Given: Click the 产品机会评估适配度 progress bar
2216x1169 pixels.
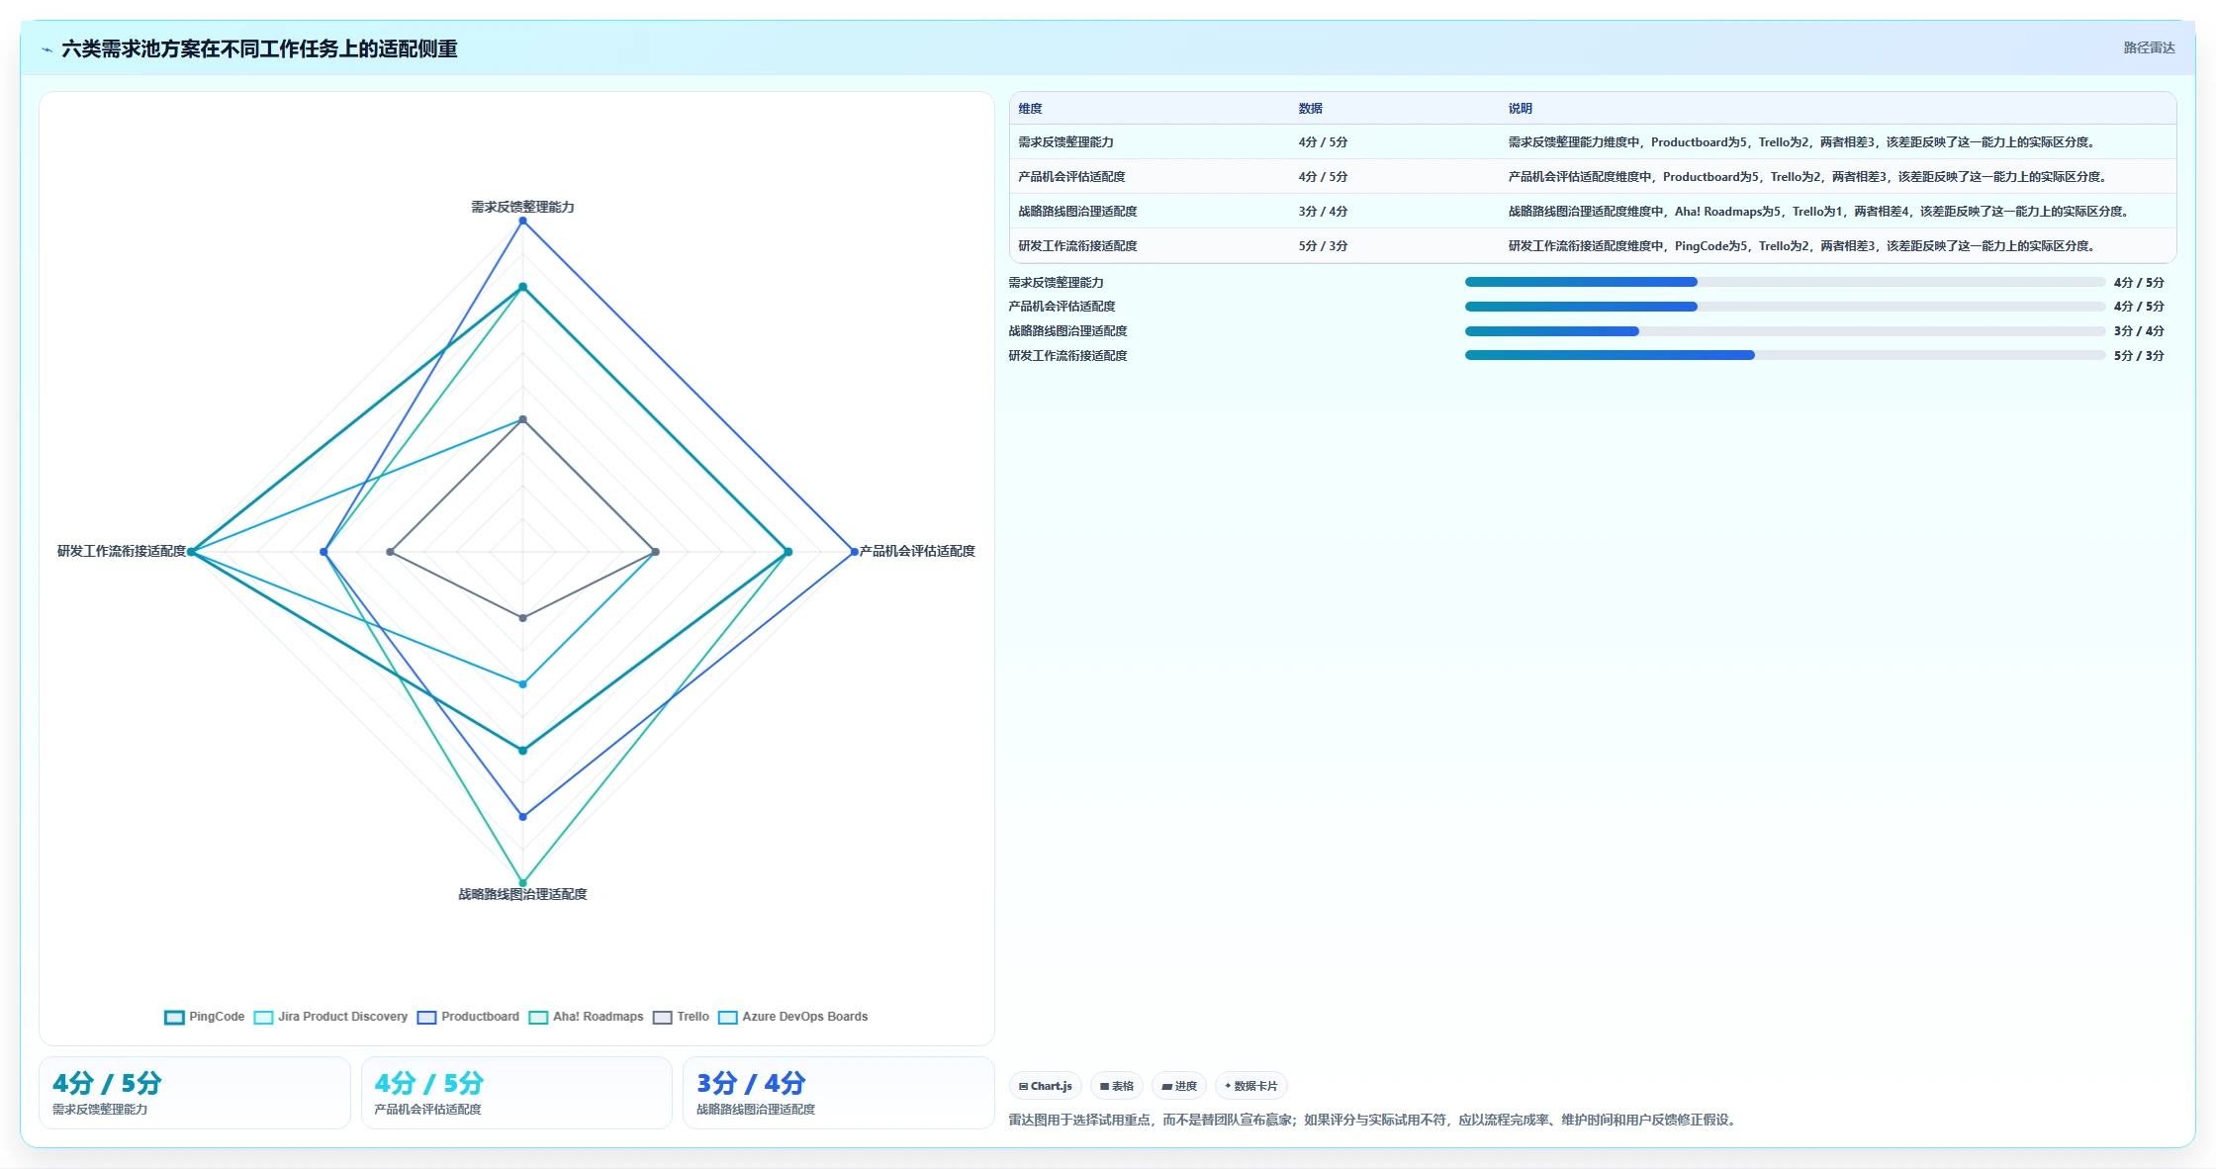Looking at the screenshot, I should tap(1785, 307).
